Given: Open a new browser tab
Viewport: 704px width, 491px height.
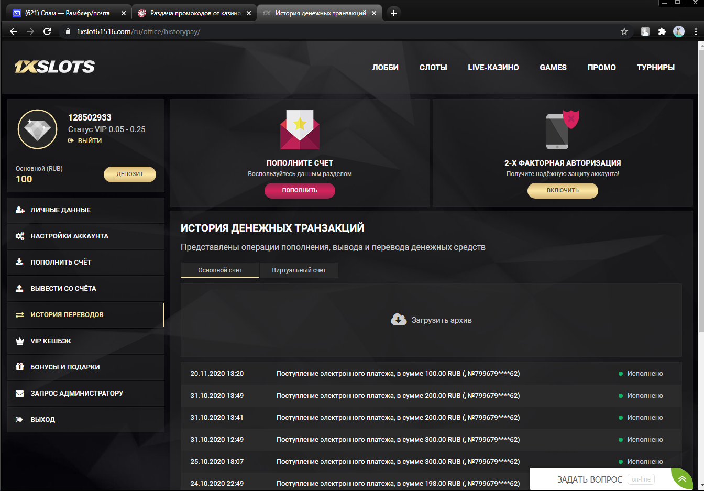Looking at the screenshot, I should pos(394,13).
